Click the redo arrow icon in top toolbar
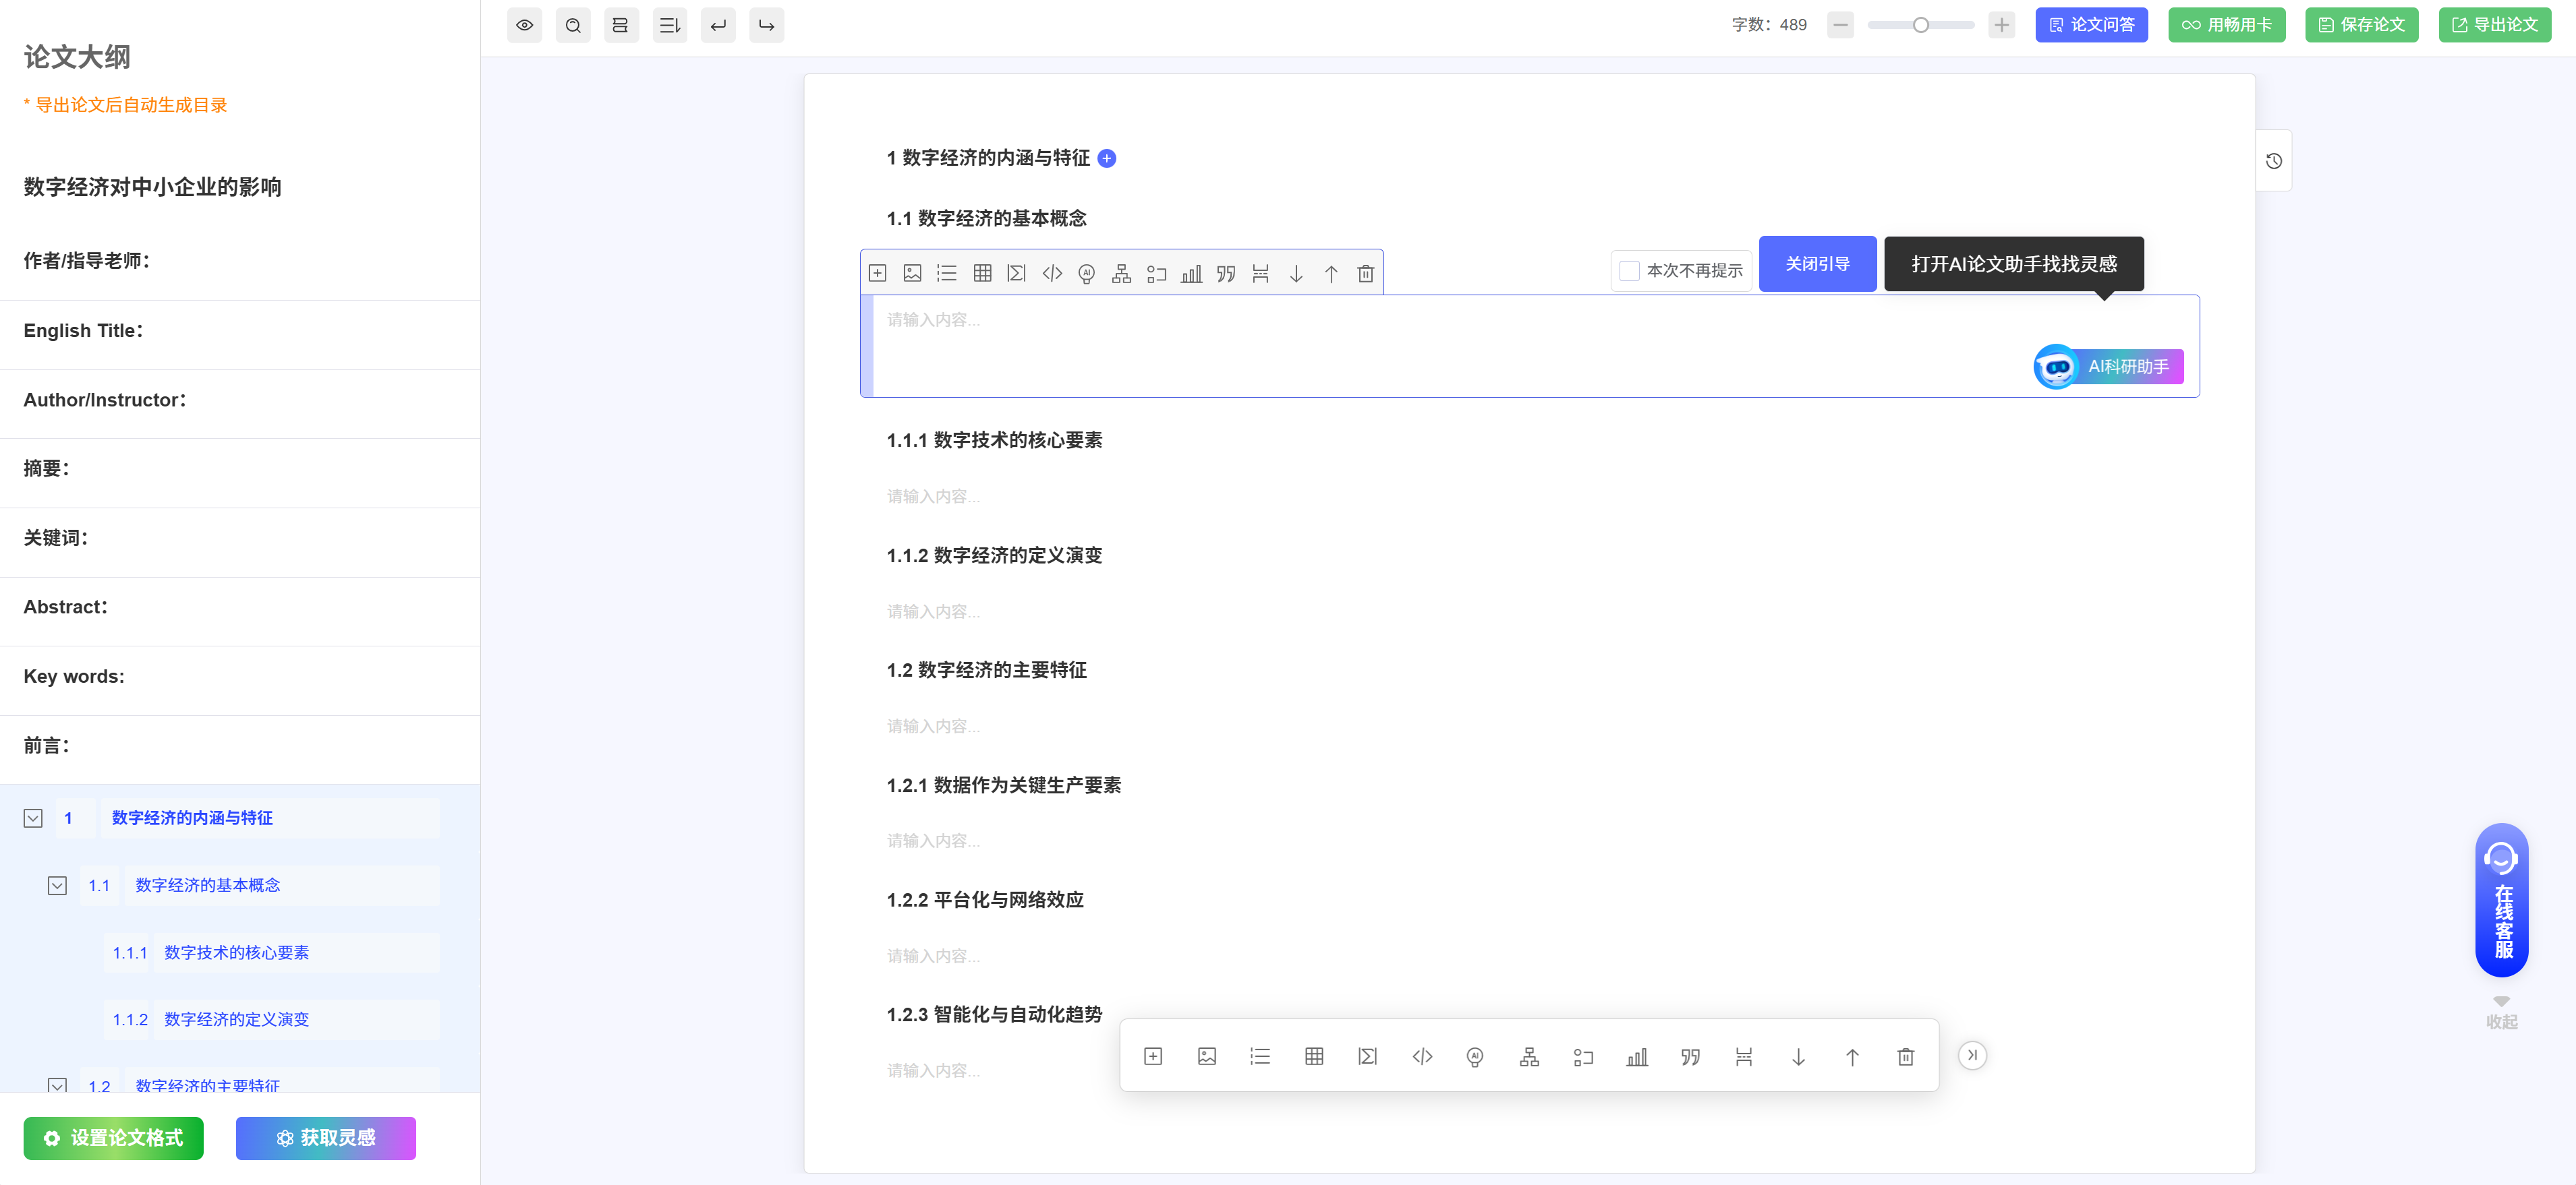The width and height of the screenshot is (2576, 1185). [x=766, y=25]
